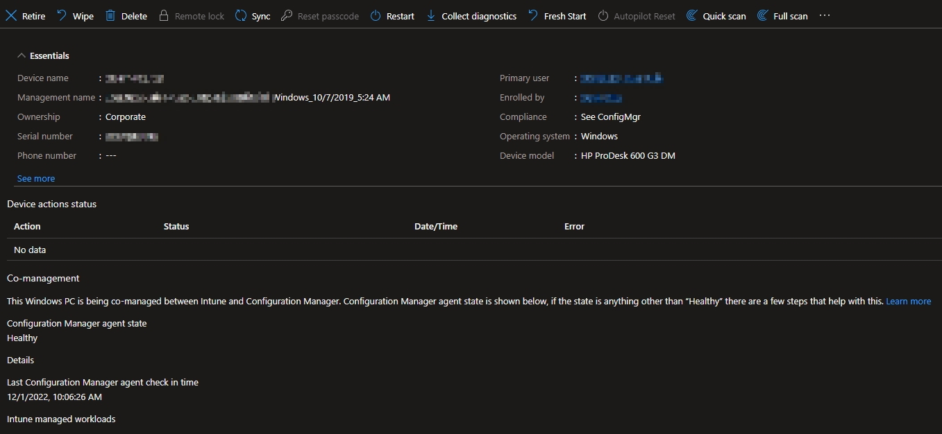Select the 'Windows_10/7/2019_5:24 AM' management name text
The height and width of the screenshot is (434, 942).
(333, 98)
